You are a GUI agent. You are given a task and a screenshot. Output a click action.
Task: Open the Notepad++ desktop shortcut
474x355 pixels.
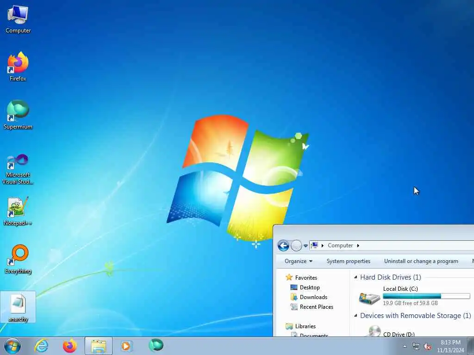(18, 211)
